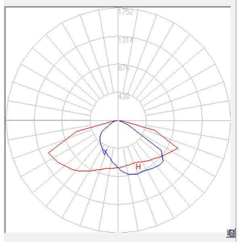Click the left edge of the blue curve

pos(100,140)
